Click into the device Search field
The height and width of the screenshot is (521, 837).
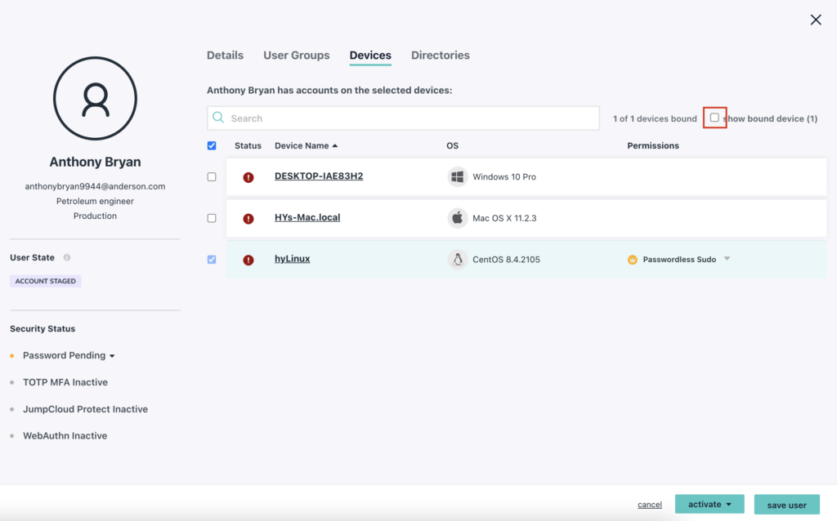409,118
